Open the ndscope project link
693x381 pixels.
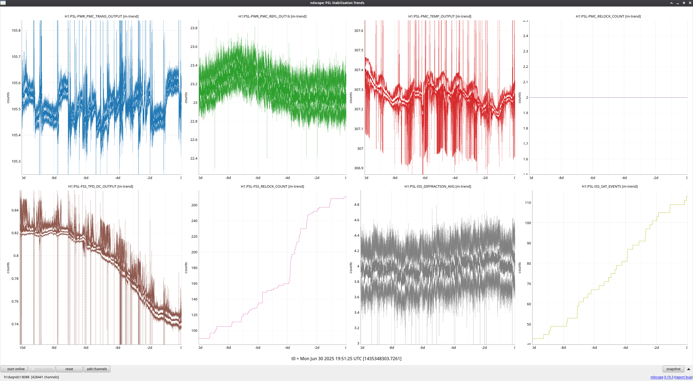tap(657, 377)
